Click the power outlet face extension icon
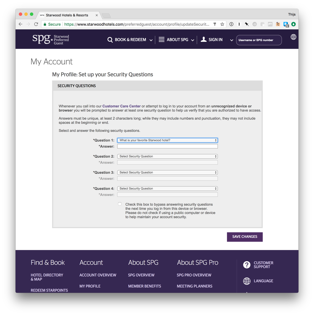 coord(278,24)
